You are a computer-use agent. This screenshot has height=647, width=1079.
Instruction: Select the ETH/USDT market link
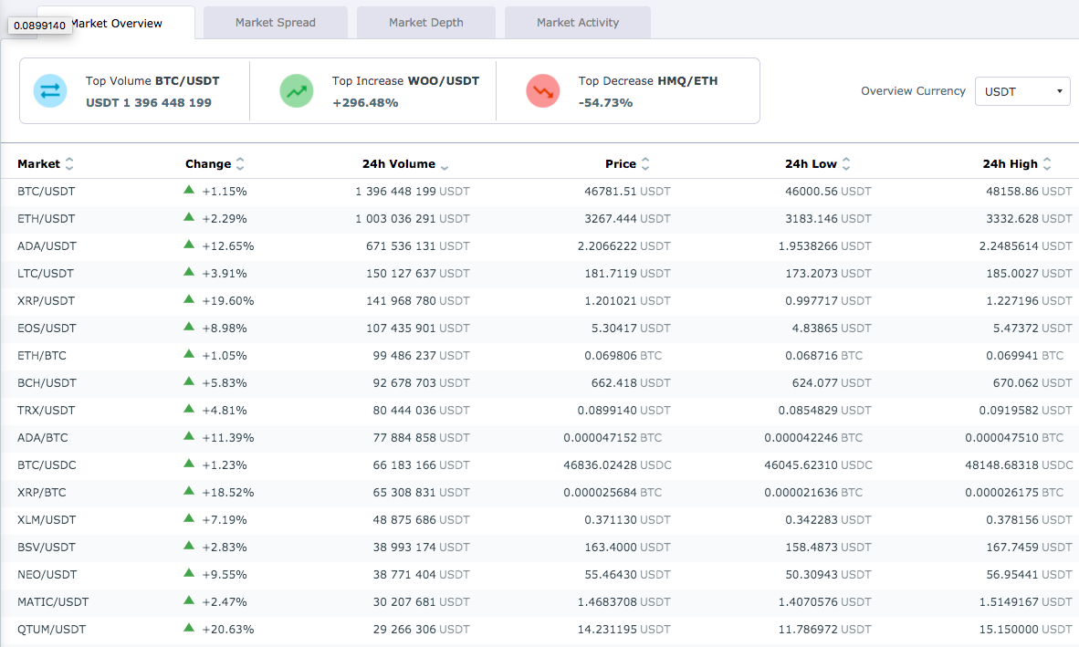pos(47,219)
